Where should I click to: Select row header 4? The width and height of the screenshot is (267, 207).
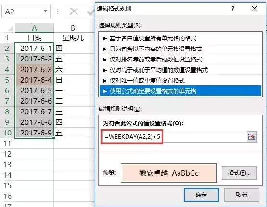click(x=7, y=69)
